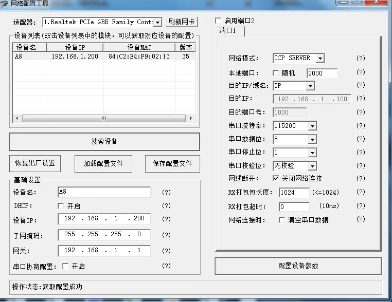The width and height of the screenshot is (392, 302).
Task: Check 清空串口数据 checkbox
Action: click(x=282, y=220)
